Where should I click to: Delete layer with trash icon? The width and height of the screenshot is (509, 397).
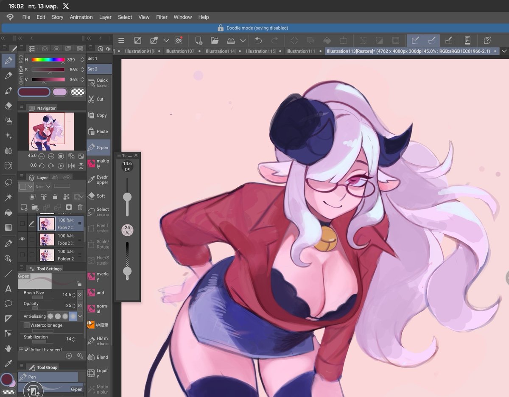80,207
